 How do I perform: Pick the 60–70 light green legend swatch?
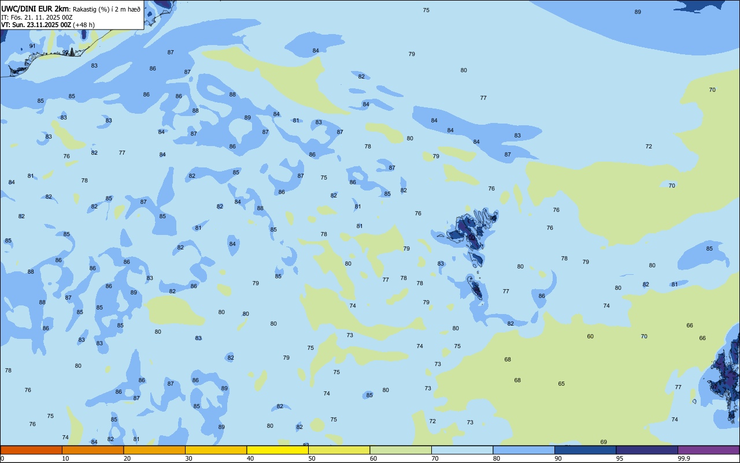pyautogui.click(x=401, y=450)
